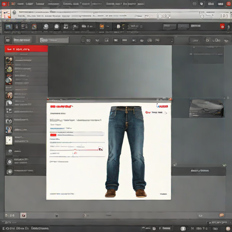Screen dimensions: 232x232
Task: Click the jeans product image in the dialog
Action: click(x=126, y=151)
